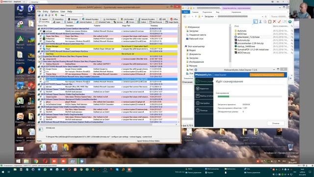The height and width of the screenshot is (177, 314).
Task: Switch to the Logon tab in Autoruns
Action: [57, 22]
